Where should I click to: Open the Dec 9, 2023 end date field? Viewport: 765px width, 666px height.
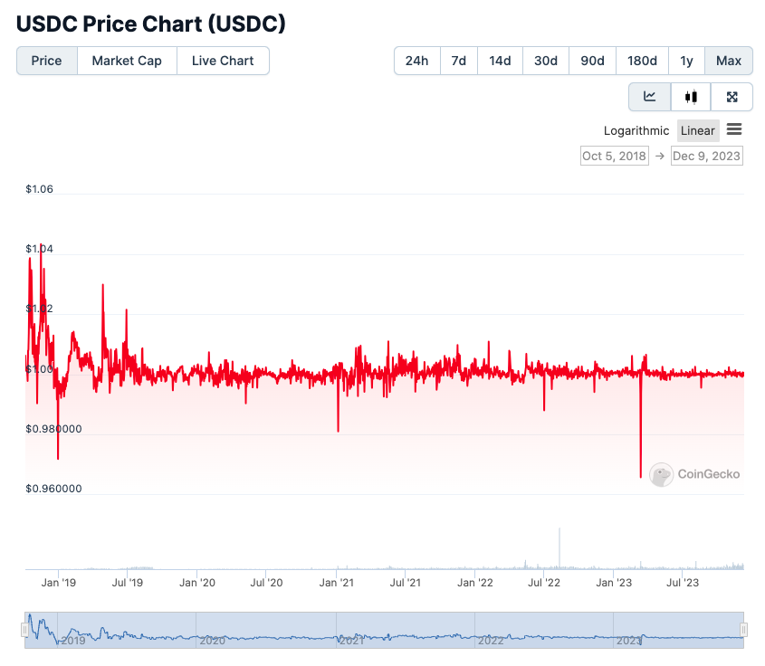tap(707, 156)
